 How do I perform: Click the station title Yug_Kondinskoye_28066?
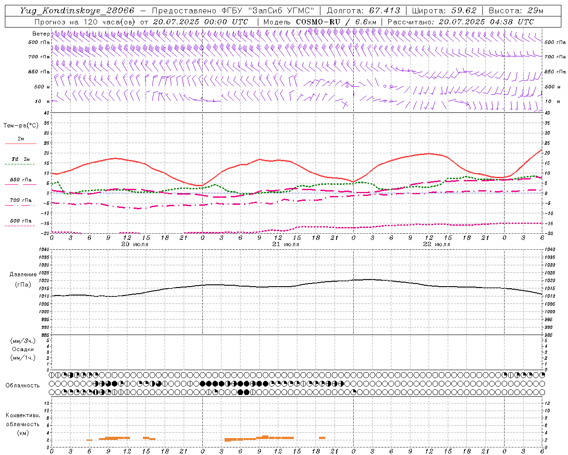[77, 11]
